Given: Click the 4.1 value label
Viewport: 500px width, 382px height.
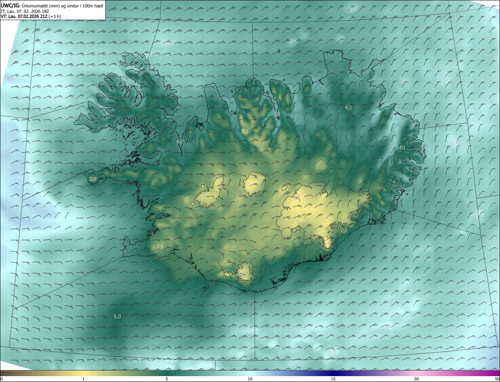Looking at the screenshot, I should click(x=402, y=148).
